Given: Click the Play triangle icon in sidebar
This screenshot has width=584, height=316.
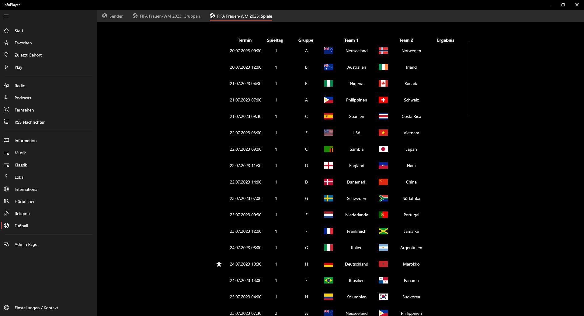Looking at the screenshot, I should pyautogui.click(x=6, y=67).
